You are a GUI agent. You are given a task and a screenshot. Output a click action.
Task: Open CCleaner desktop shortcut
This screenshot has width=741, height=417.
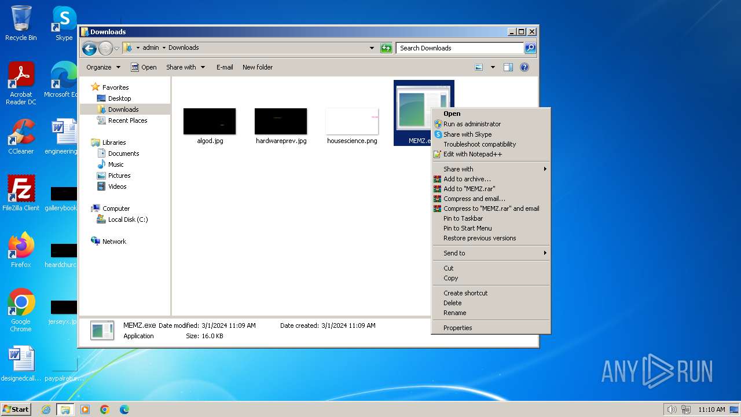(21, 137)
